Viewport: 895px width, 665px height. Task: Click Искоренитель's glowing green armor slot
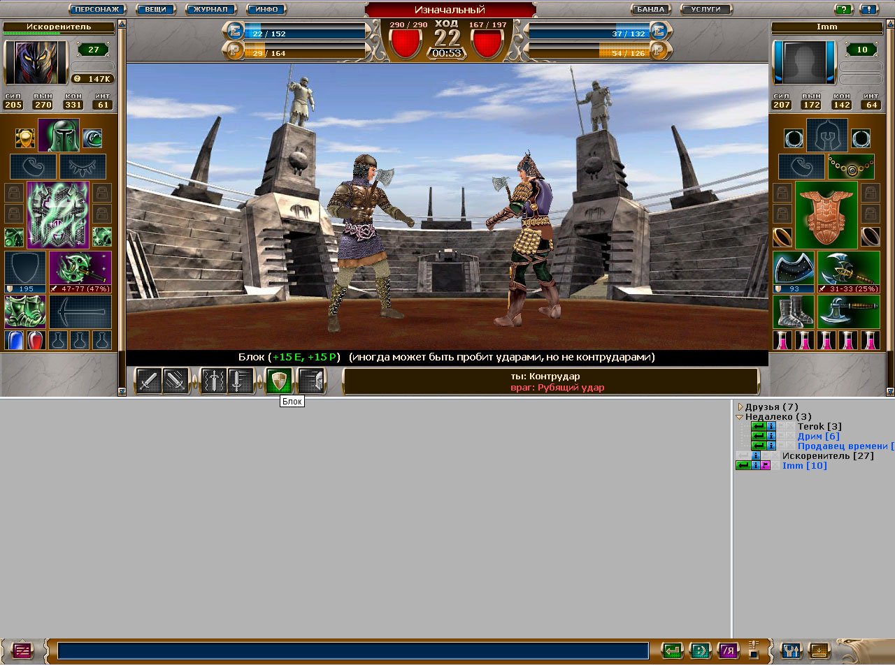point(58,215)
